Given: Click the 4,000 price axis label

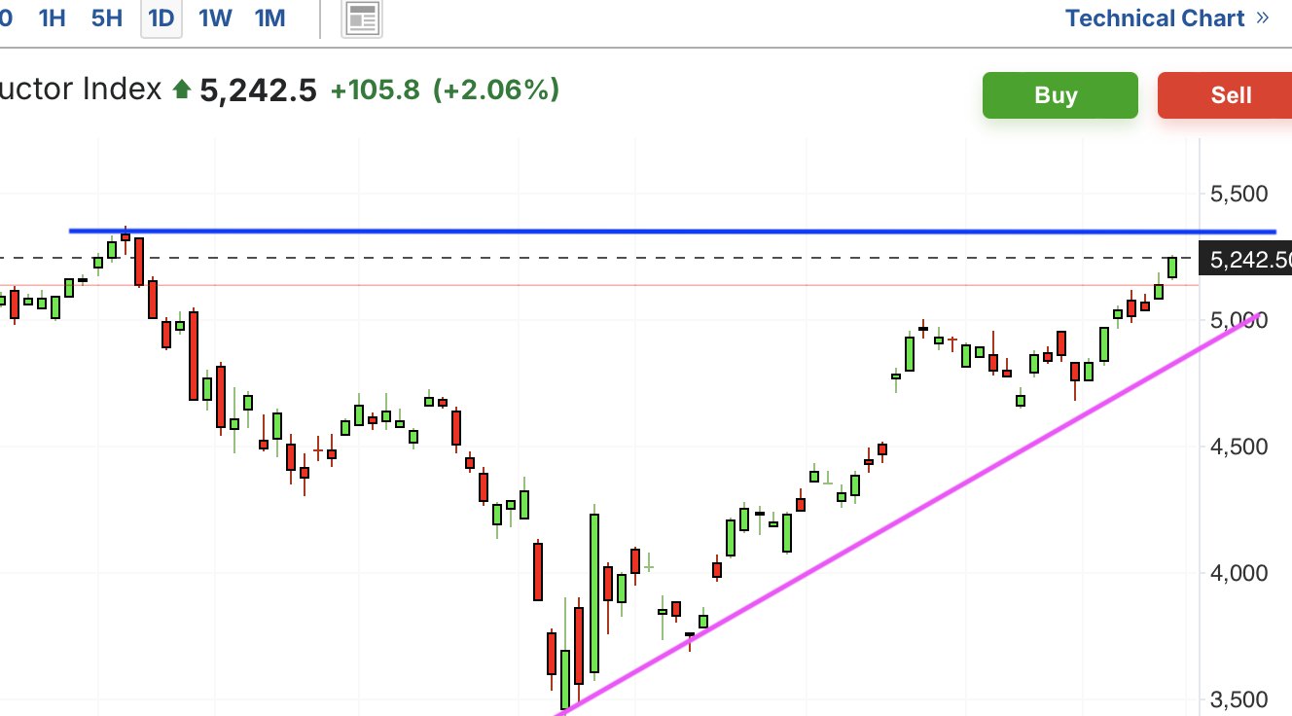Looking at the screenshot, I should click(1238, 573).
